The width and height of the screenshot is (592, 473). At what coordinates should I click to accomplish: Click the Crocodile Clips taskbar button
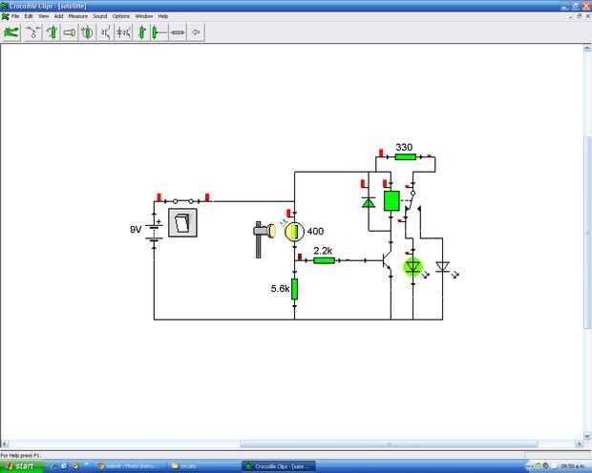[x=279, y=466]
